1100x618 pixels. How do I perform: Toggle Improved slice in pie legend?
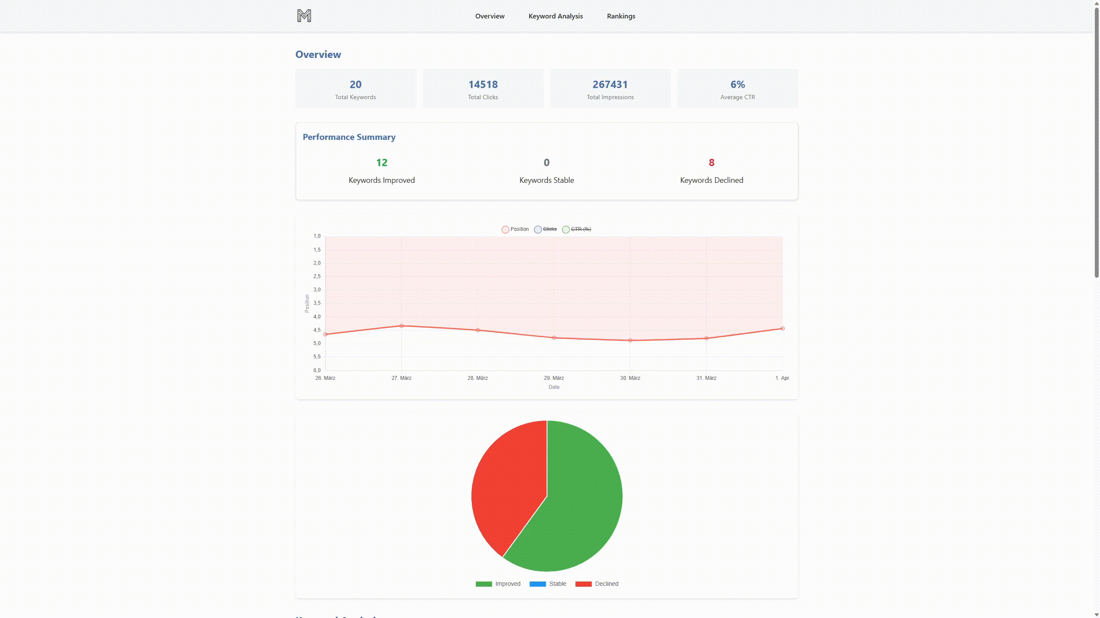(498, 584)
